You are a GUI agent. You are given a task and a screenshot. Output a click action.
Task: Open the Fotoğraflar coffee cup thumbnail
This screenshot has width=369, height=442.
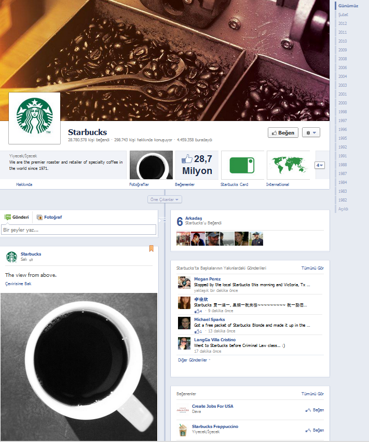tap(151, 165)
